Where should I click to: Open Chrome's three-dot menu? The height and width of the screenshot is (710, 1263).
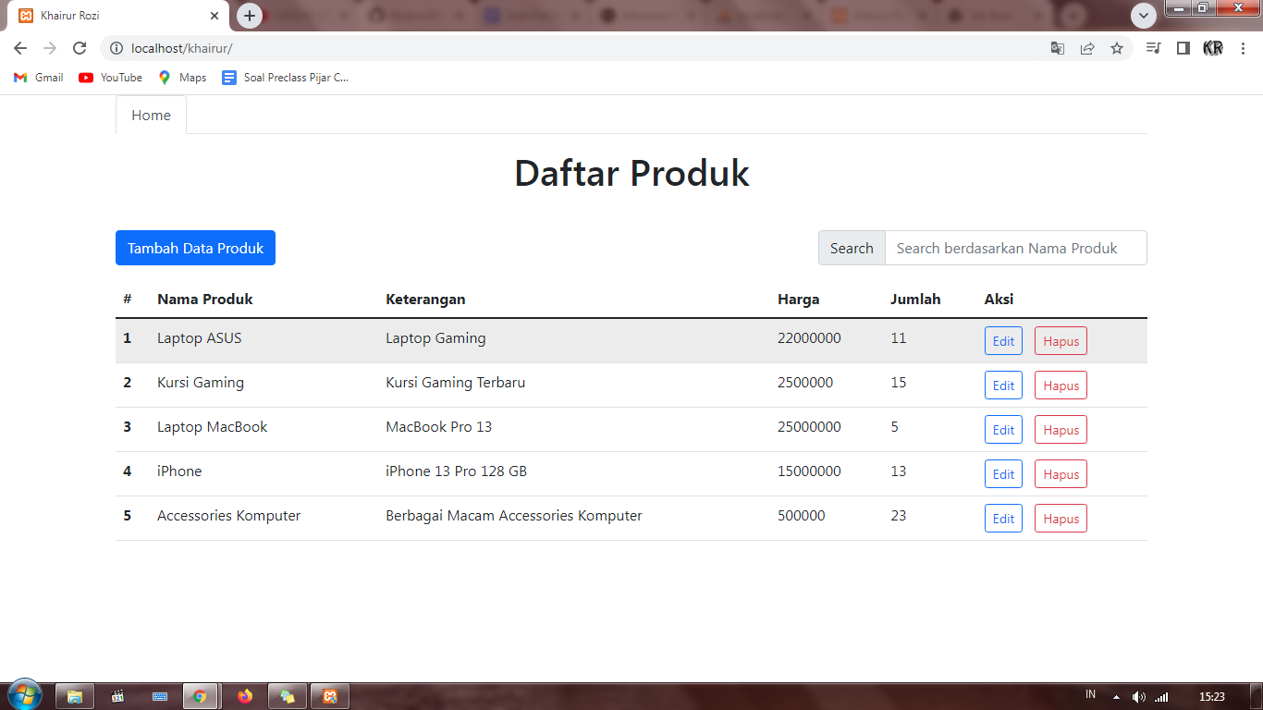[1244, 48]
